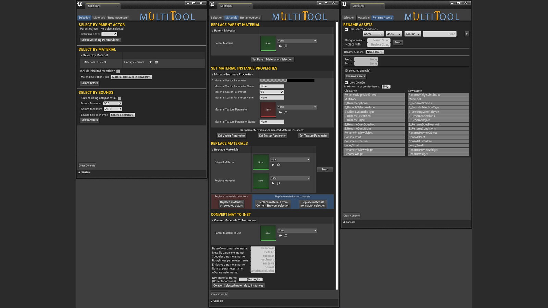Browse to Replace Material magnifier icon
548x308 pixels.
tap(278, 183)
